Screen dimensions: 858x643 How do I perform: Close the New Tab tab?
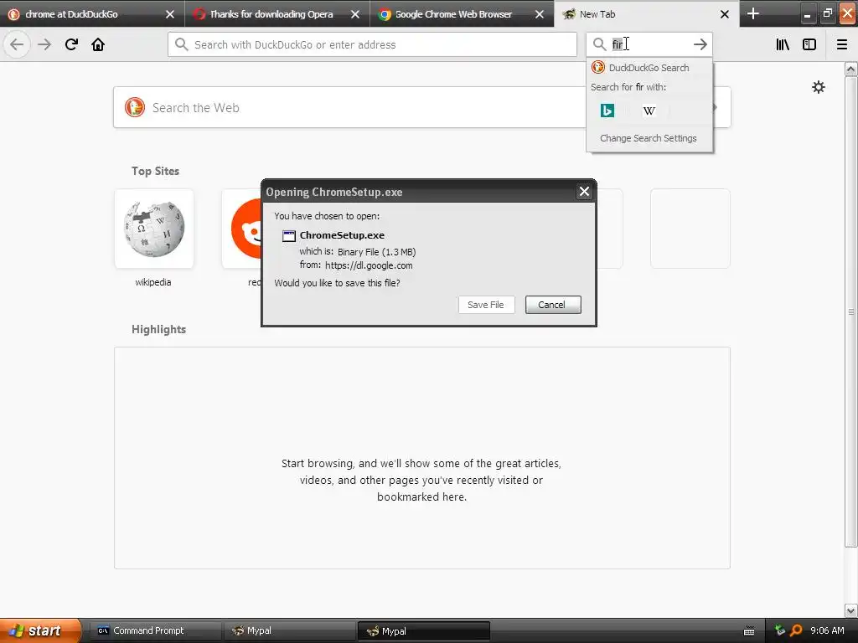pos(725,14)
